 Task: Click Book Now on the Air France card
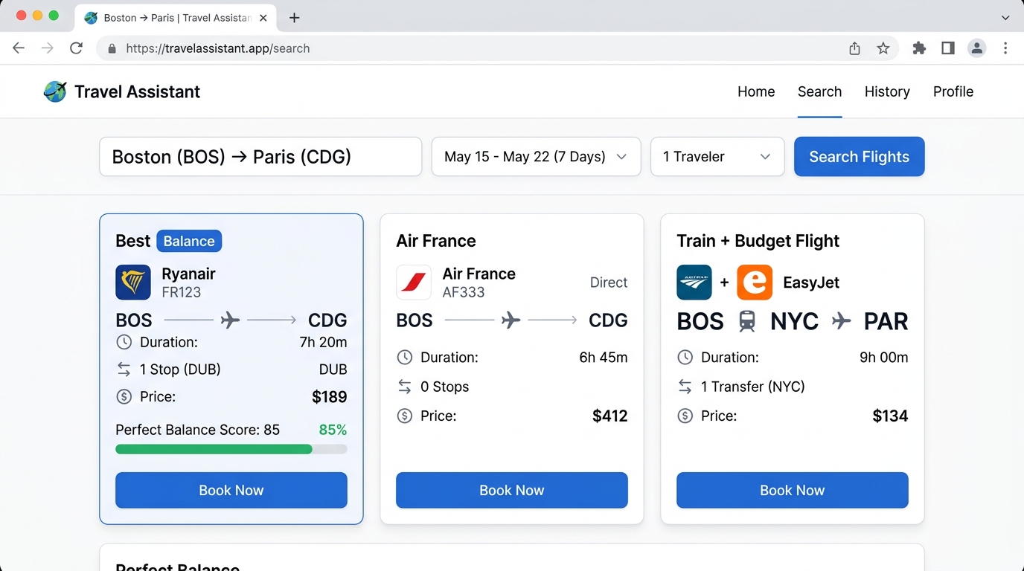pos(512,490)
